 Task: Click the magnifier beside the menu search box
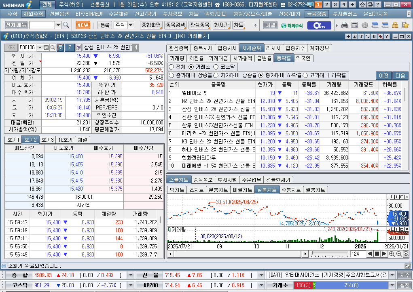coord(66,25)
